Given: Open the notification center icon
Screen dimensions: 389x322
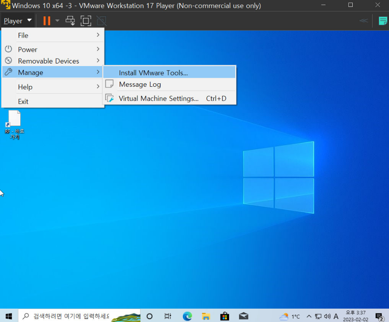Looking at the screenshot, I should point(379,316).
